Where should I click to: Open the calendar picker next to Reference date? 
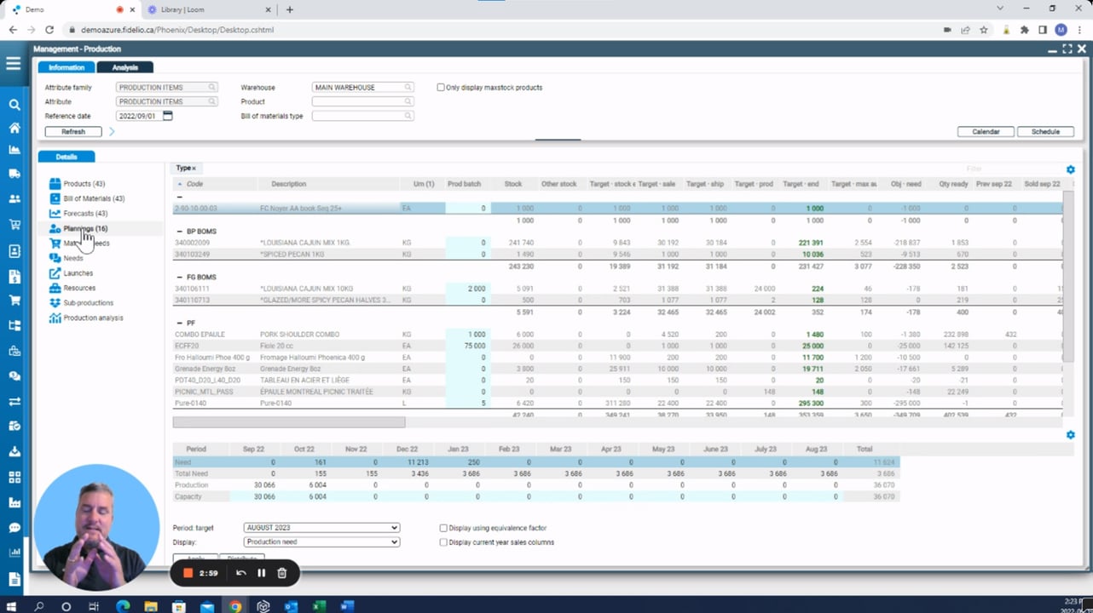click(168, 116)
